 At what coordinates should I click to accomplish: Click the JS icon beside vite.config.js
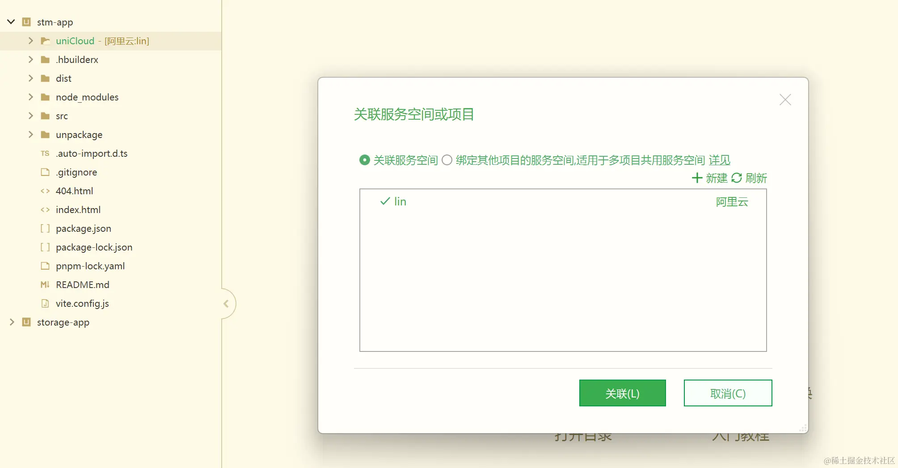45,304
